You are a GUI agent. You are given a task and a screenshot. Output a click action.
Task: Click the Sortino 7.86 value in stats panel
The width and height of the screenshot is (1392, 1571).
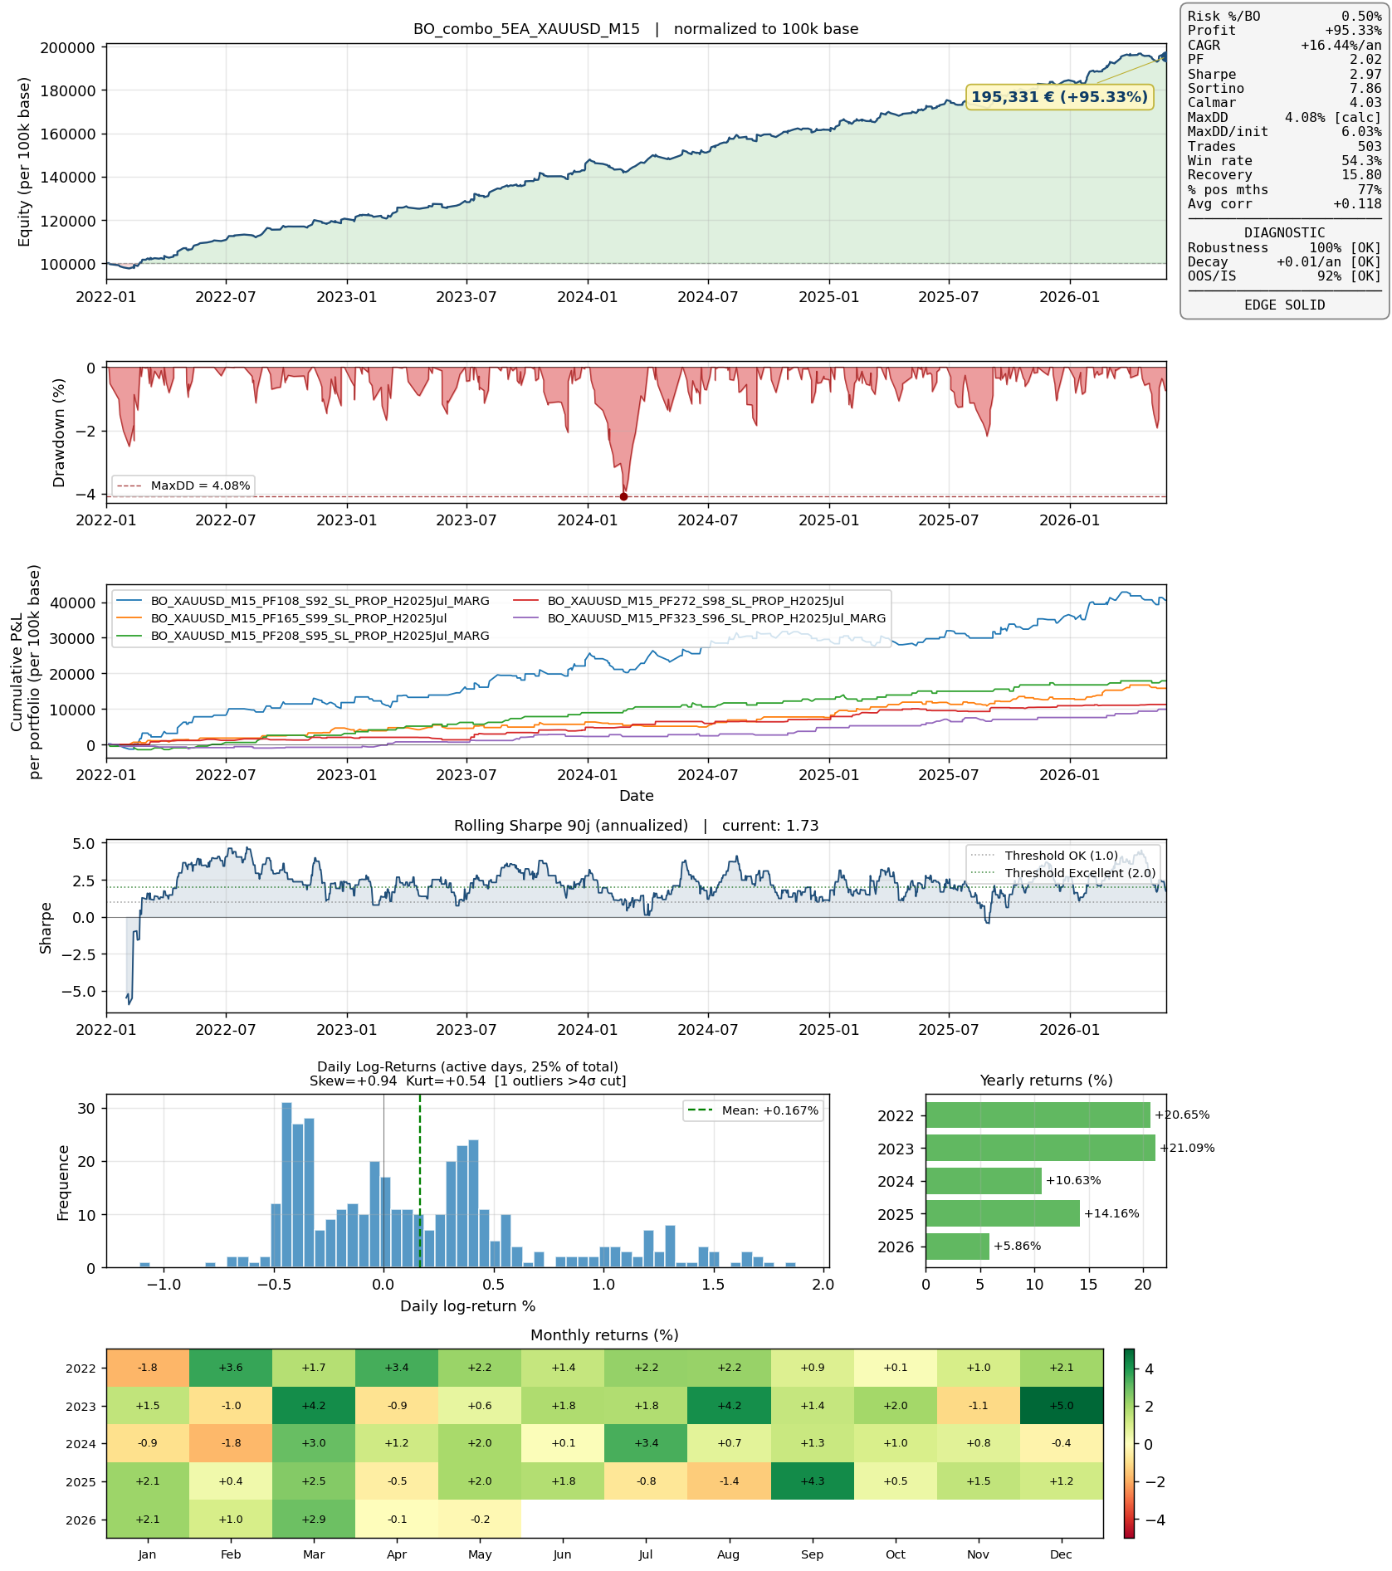click(x=1365, y=89)
